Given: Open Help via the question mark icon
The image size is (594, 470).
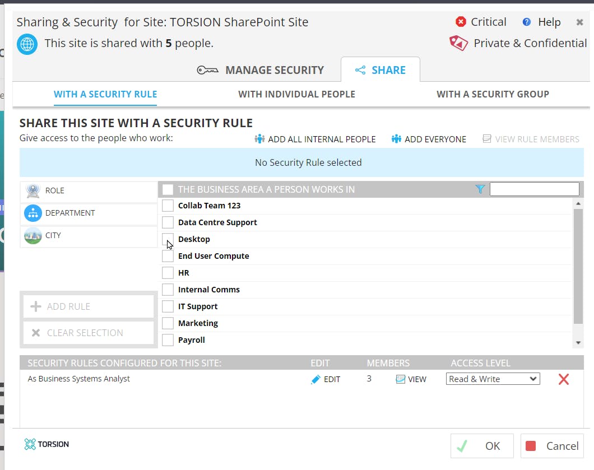Looking at the screenshot, I should tap(526, 22).
